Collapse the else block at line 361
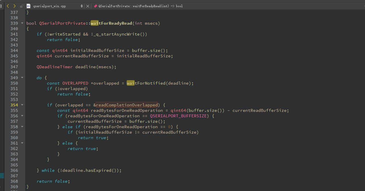Image resolution: width=365 pixels, height=191 pixels. [x=22, y=143]
